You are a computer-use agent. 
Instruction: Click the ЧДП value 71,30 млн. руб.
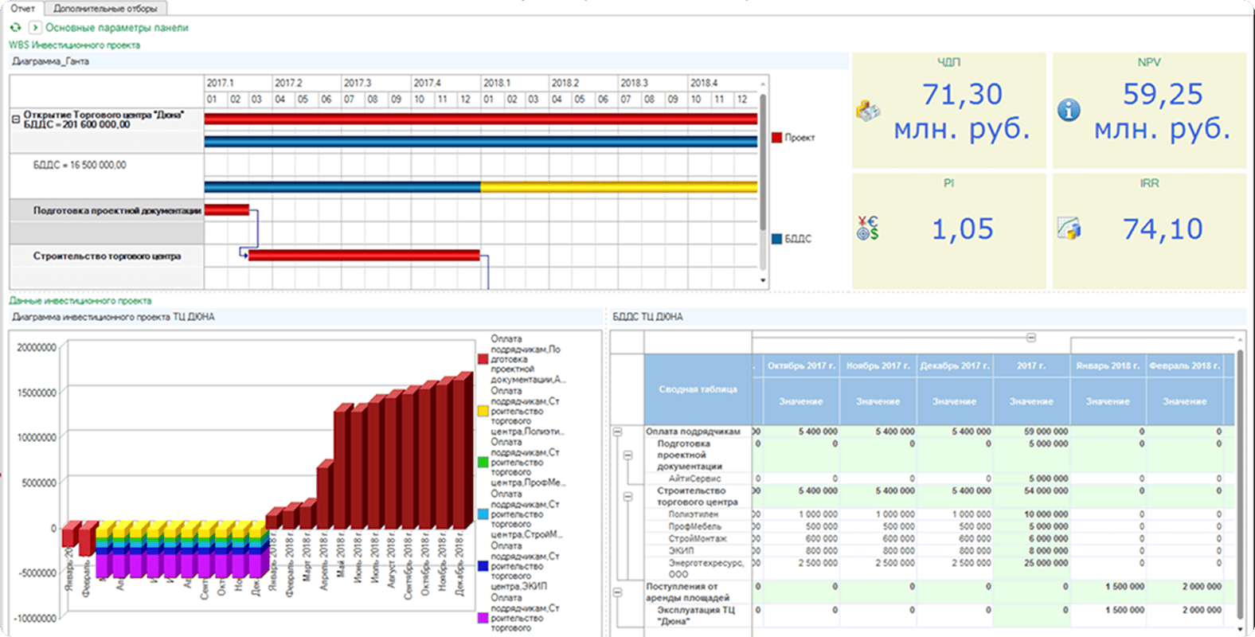click(961, 111)
